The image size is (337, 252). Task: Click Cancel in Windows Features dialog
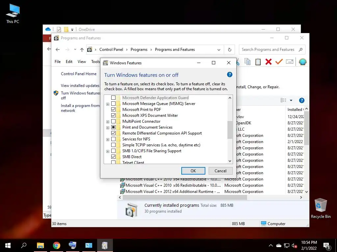click(220, 171)
